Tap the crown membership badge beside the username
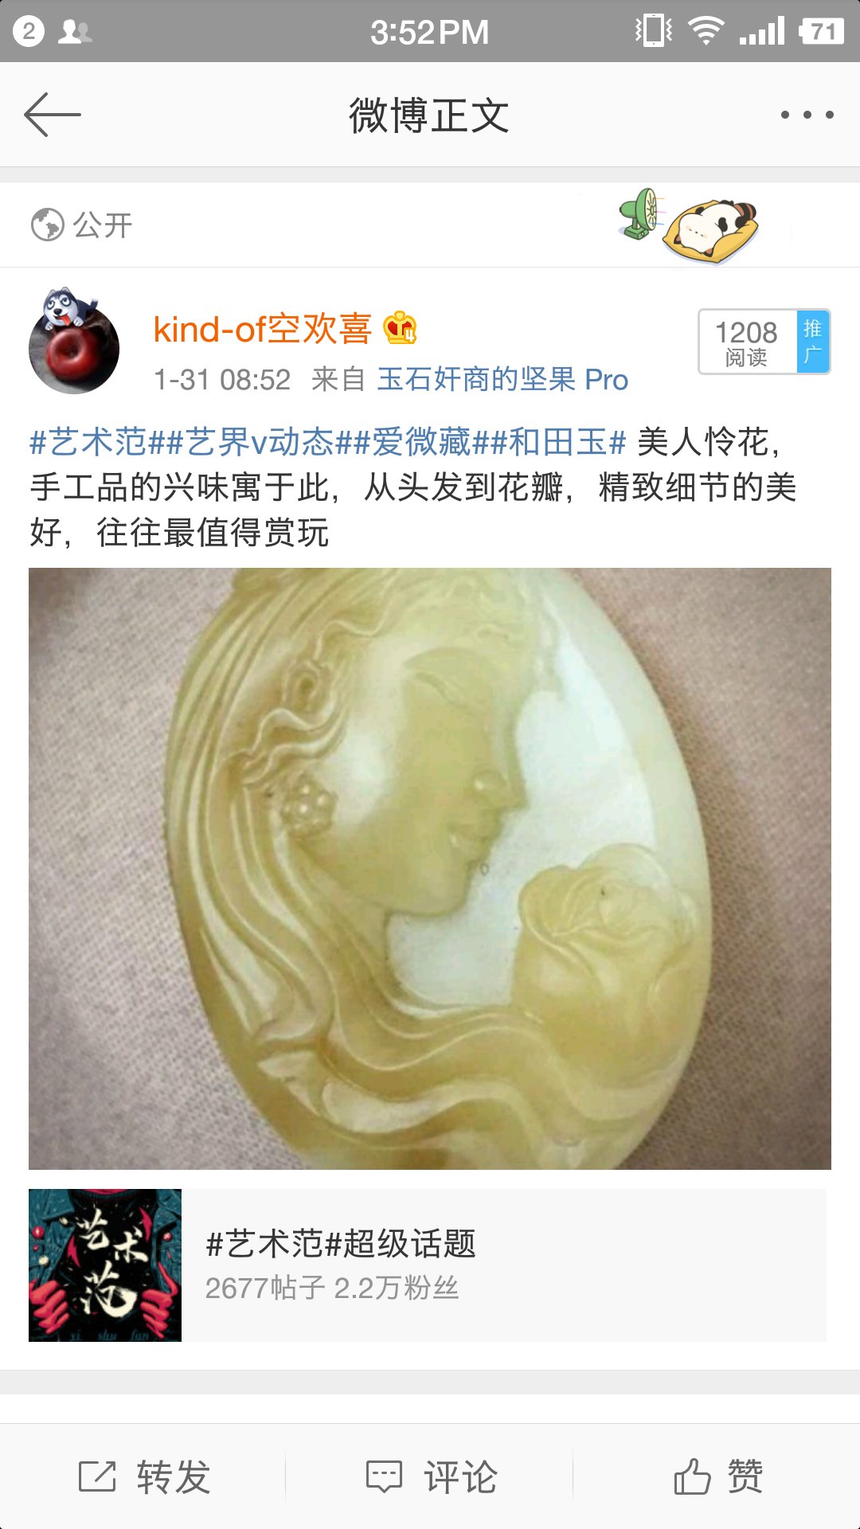This screenshot has width=860, height=1529. [400, 327]
